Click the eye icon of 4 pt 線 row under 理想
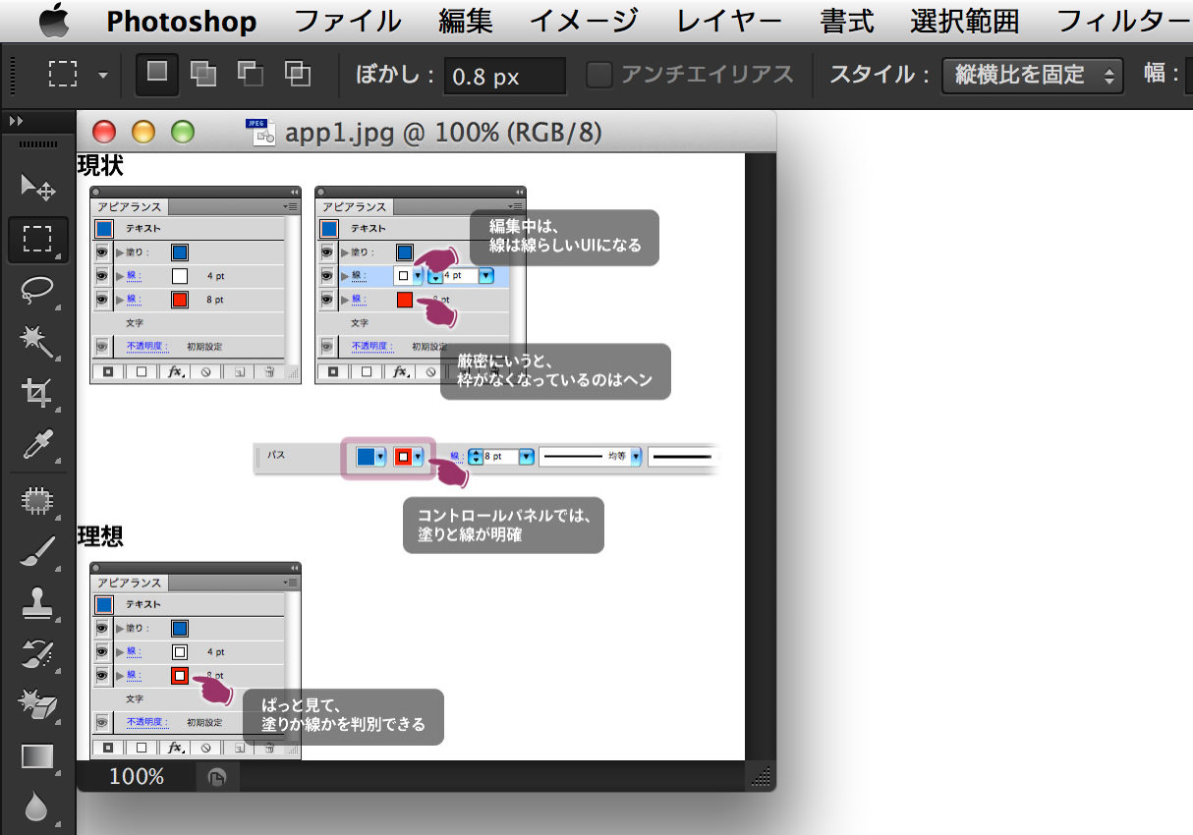1193x835 pixels. pyautogui.click(x=101, y=652)
